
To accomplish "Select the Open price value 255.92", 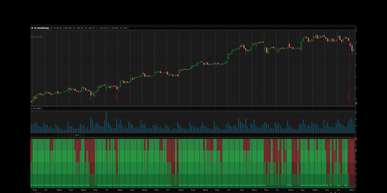I will 78,28.
